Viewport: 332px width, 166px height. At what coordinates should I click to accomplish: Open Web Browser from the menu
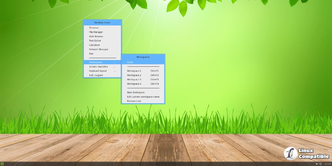click(x=96, y=36)
